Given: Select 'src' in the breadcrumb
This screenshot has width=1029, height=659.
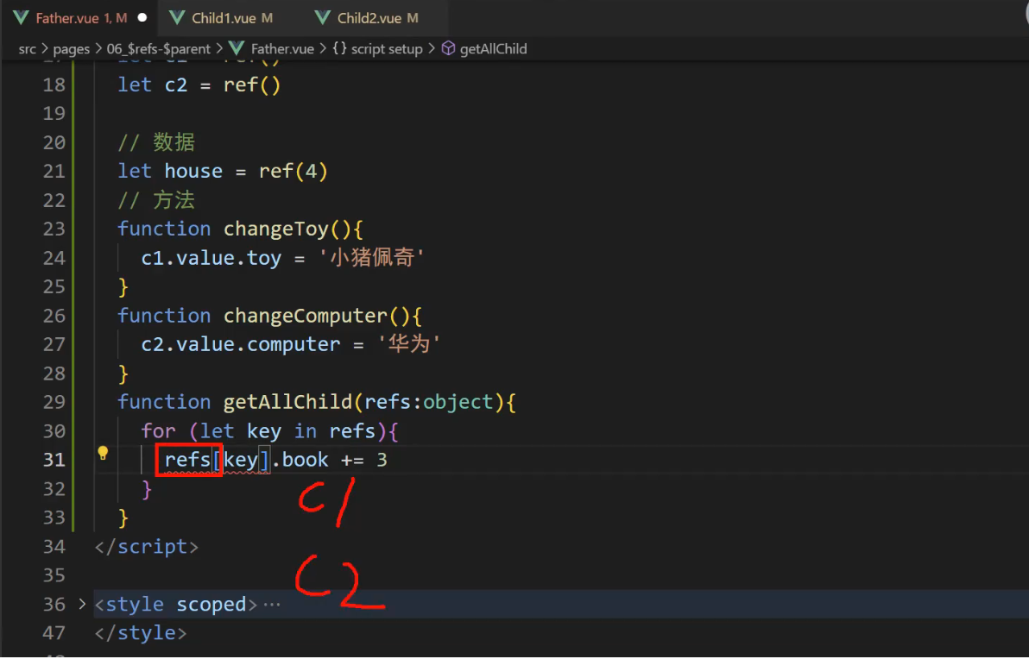Looking at the screenshot, I should [x=28, y=49].
